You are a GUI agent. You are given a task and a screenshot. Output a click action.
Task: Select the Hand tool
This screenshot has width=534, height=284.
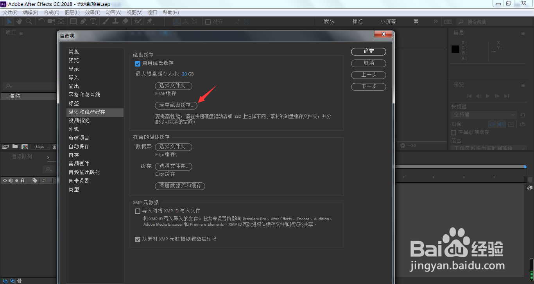[19, 21]
